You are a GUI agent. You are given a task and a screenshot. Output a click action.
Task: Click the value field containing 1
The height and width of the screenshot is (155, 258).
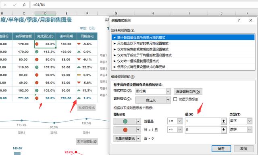203,121
